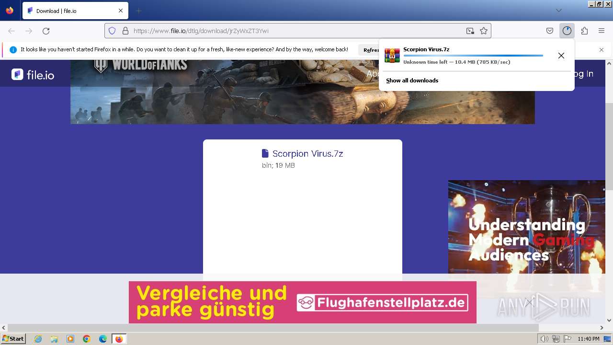The image size is (613, 345).
Task: Click the network tray icon
Action: tap(556, 339)
